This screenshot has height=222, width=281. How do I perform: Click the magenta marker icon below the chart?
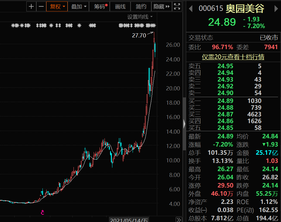pos(43,212)
